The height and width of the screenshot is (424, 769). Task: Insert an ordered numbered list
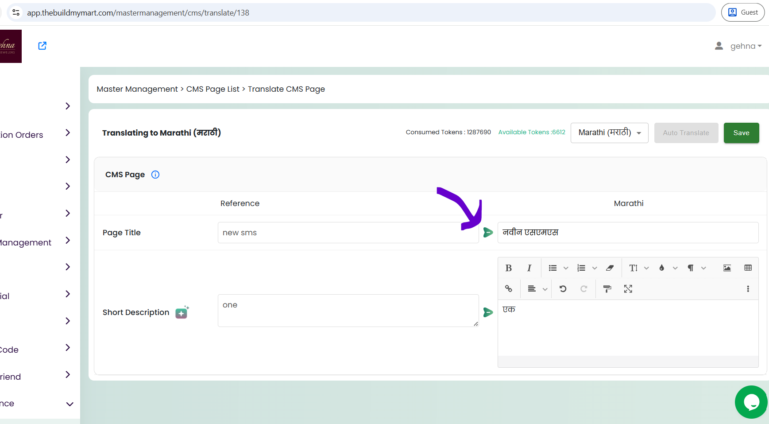tap(581, 268)
